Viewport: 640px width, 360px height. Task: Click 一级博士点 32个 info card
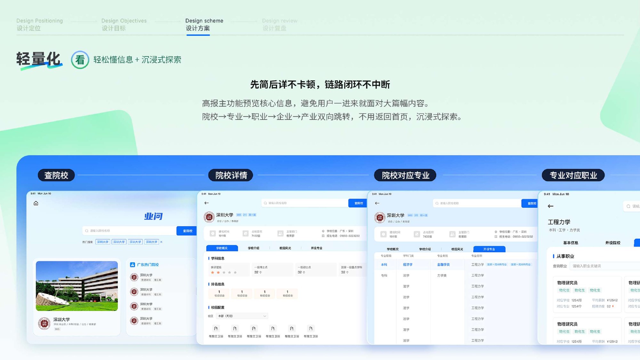pyautogui.click(x=272, y=270)
